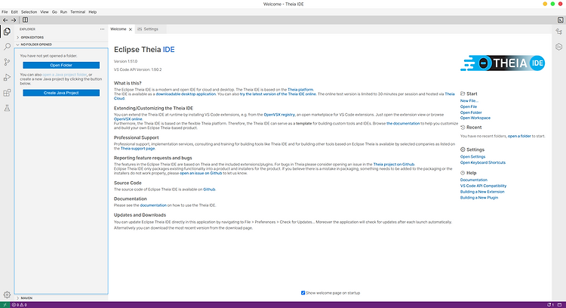This screenshot has height=308, width=566.
Task: Click VS Code API Compatibility link
Action: (x=483, y=186)
